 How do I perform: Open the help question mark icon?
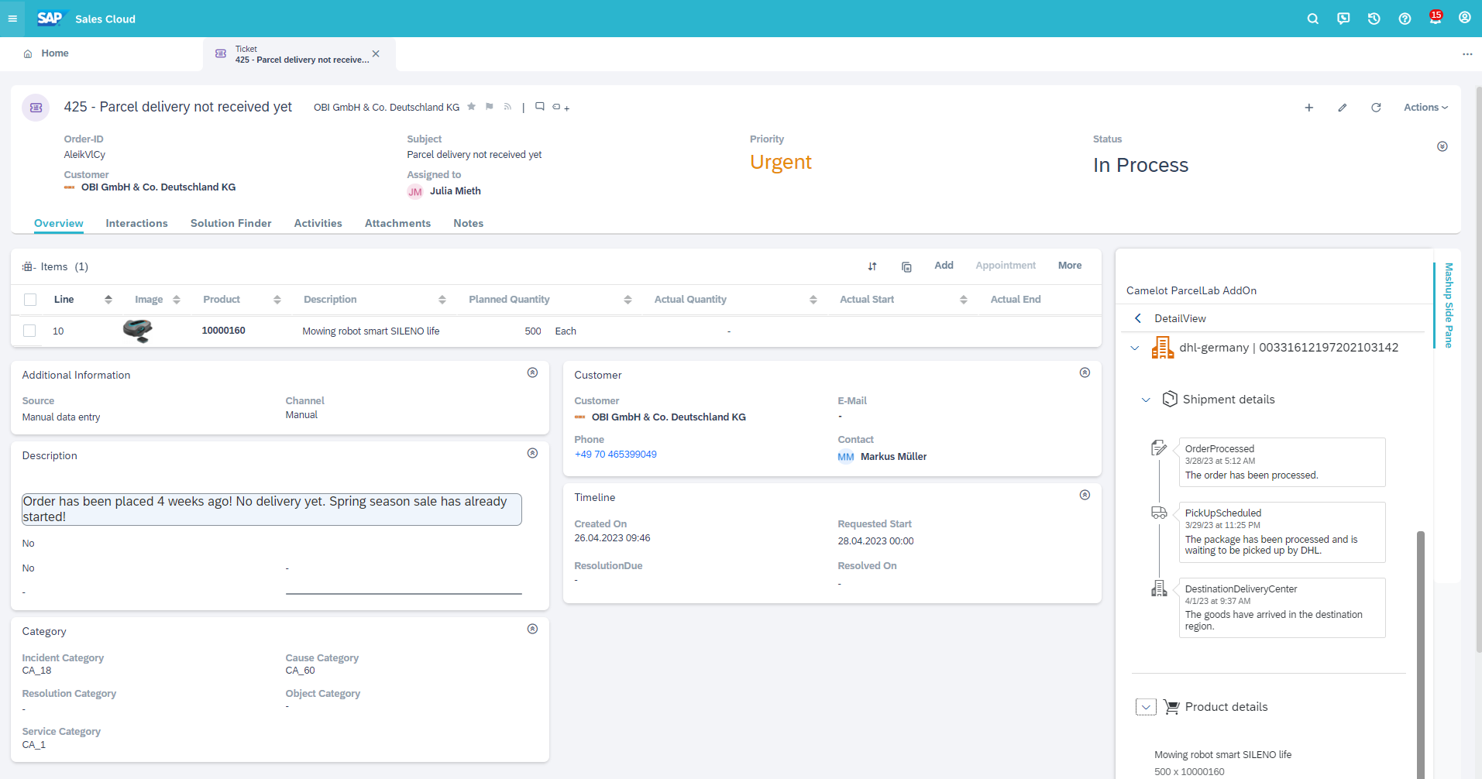1405,19
